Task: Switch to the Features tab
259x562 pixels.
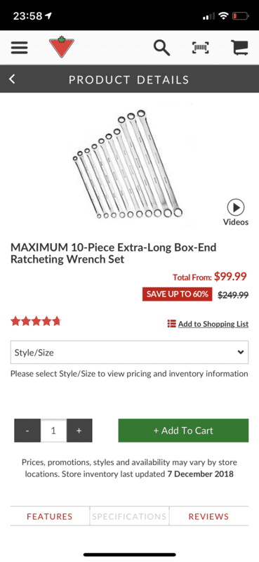Action: tap(50, 516)
